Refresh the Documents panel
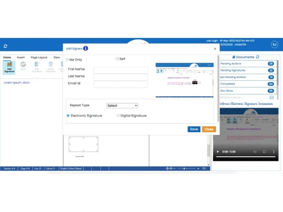 click(258, 57)
